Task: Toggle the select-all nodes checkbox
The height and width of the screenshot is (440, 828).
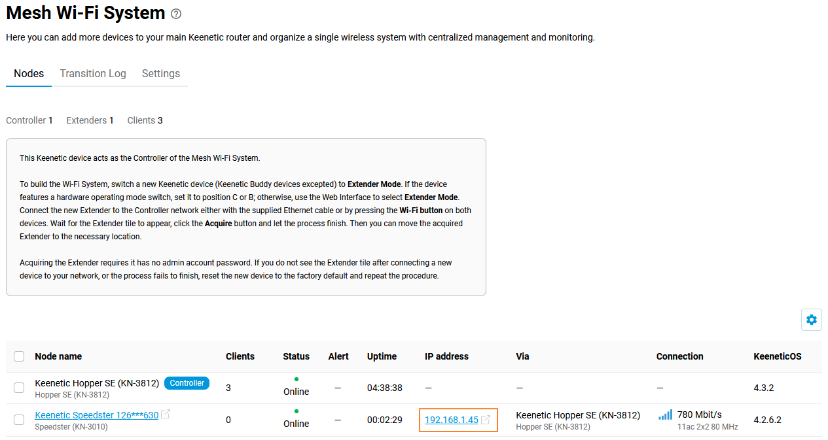Action: [19, 356]
